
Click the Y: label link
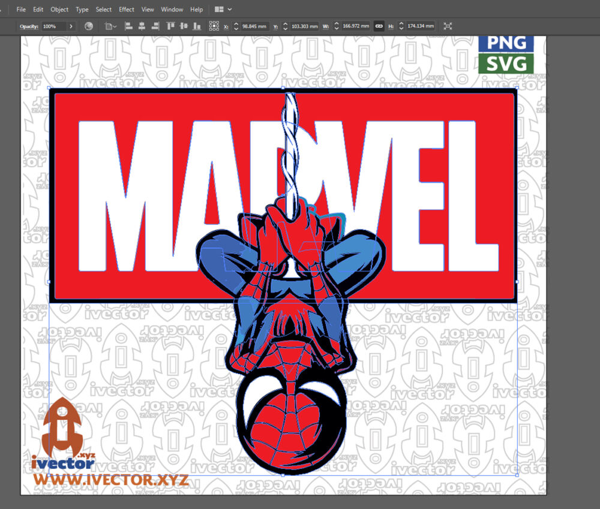coord(275,27)
